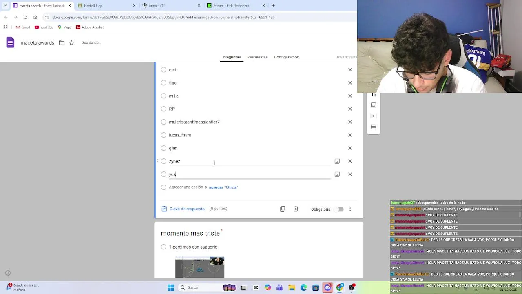Viewport: 522px width, 294px height.
Task: Click 'agregar "Otros"' link
Action: coord(223,187)
